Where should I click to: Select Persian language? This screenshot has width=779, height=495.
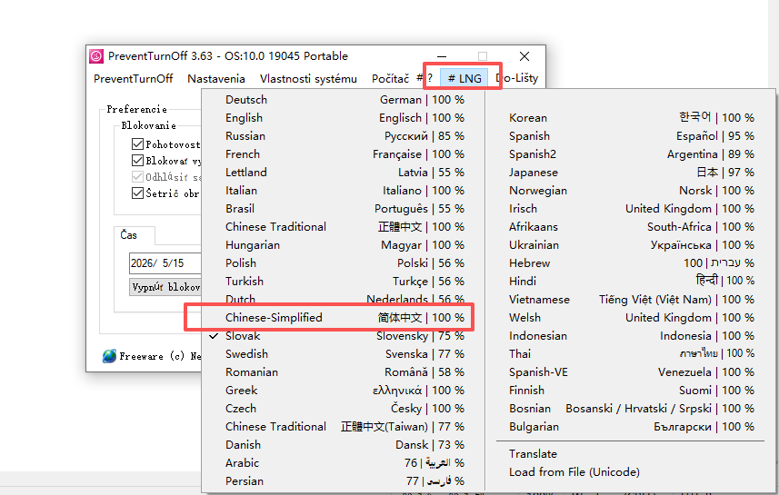(x=343, y=480)
